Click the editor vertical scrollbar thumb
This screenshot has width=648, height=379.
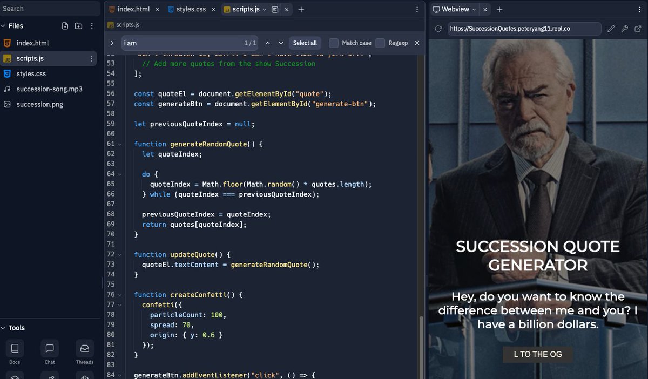[420, 347]
